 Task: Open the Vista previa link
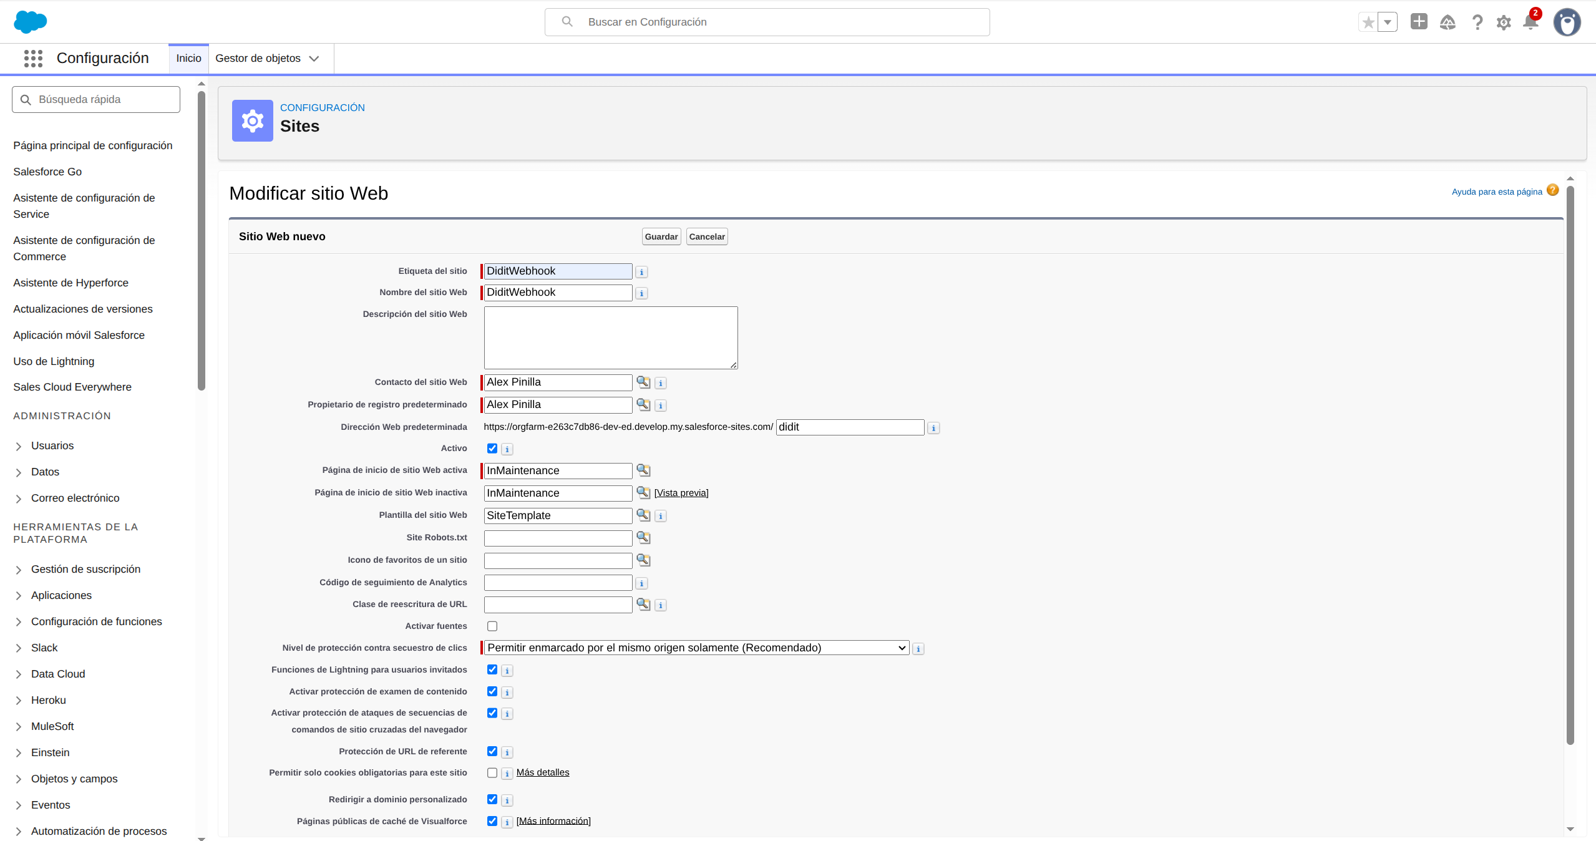(x=681, y=492)
